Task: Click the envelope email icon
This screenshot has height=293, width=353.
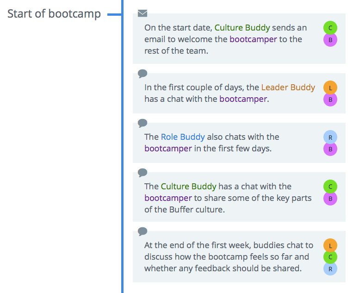Action: pyautogui.click(x=142, y=13)
